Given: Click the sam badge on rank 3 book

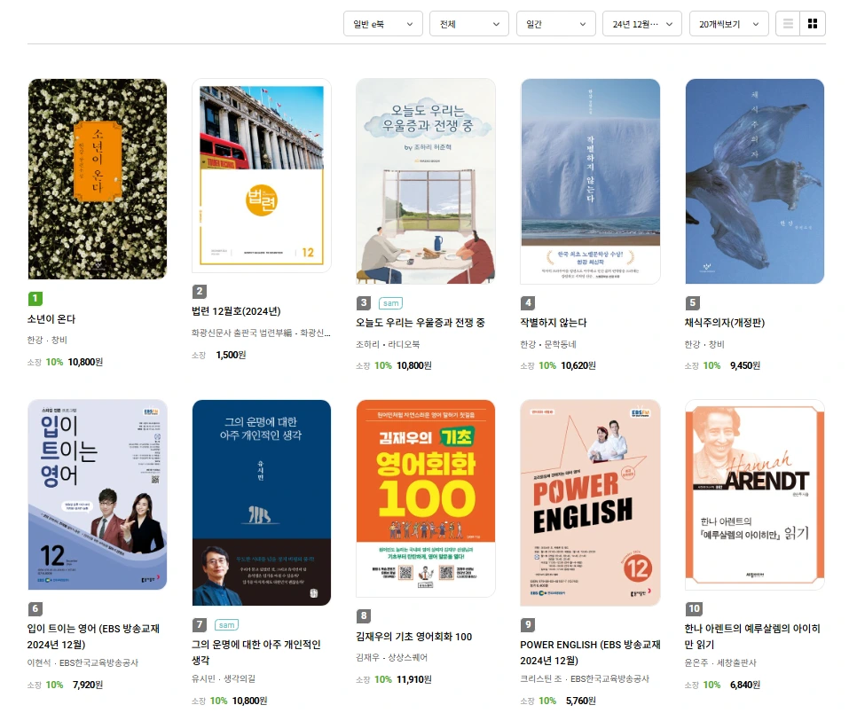Looking at the screenshot, I should [391, 303].
